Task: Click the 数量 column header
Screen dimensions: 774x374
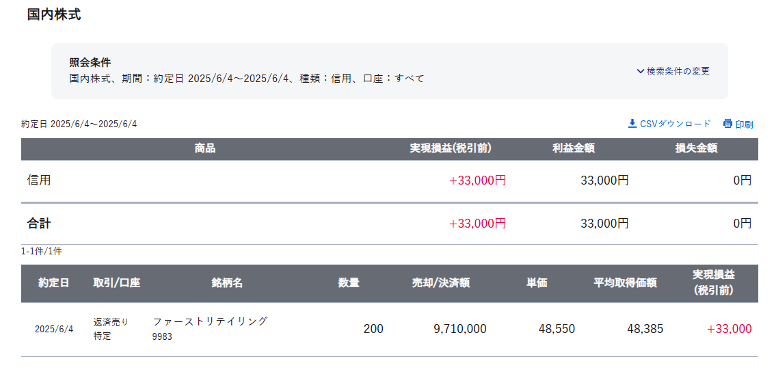Action: (x=349, y=283)
